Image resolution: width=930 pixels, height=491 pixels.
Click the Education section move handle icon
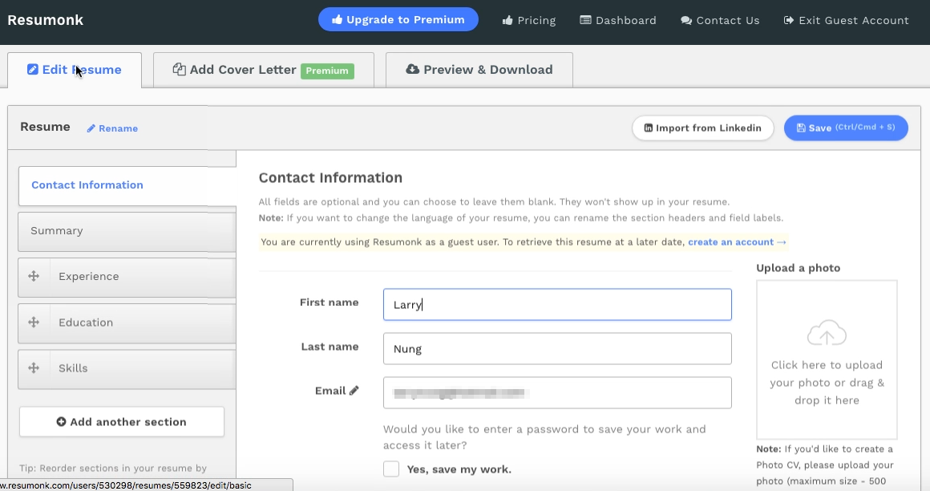point(34,323)
